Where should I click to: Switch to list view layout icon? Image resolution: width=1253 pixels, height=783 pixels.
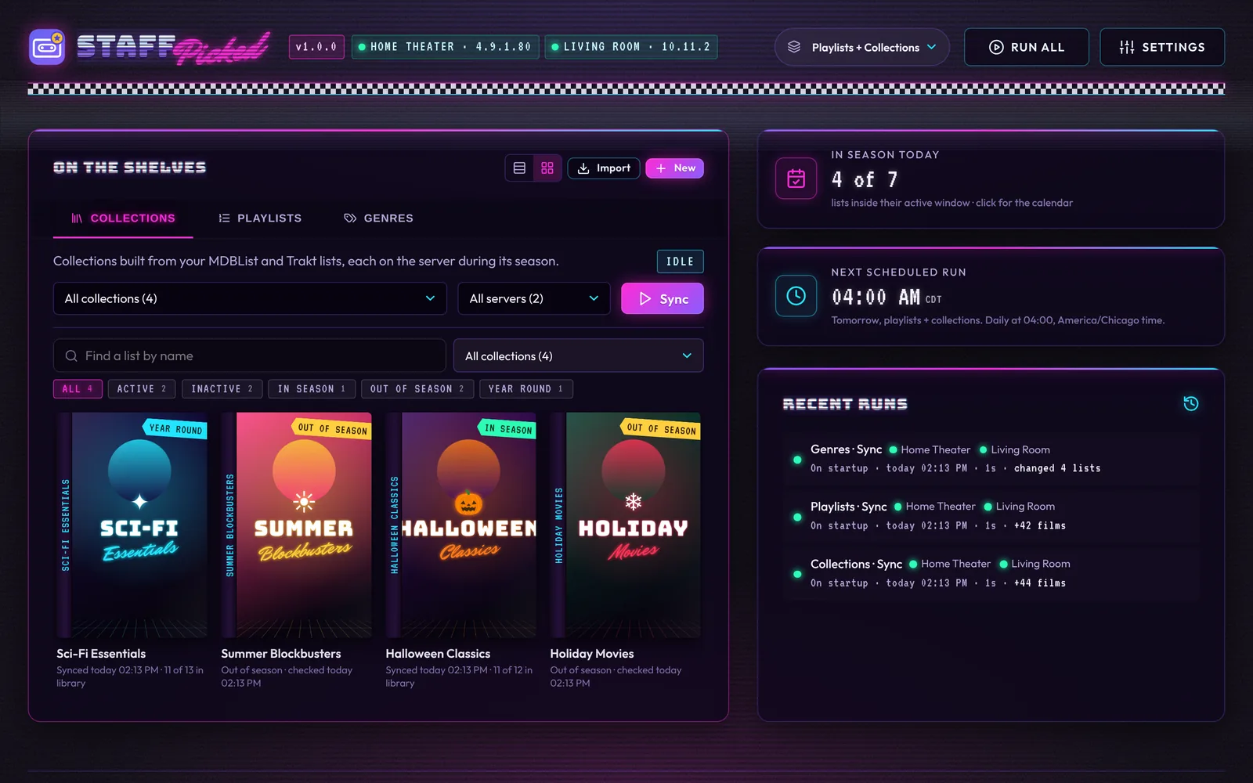coord(519,168)
